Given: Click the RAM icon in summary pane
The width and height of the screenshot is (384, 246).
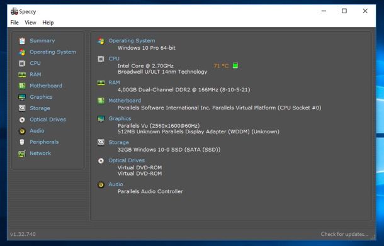Looking at the screenshot, I should point(101,83).
